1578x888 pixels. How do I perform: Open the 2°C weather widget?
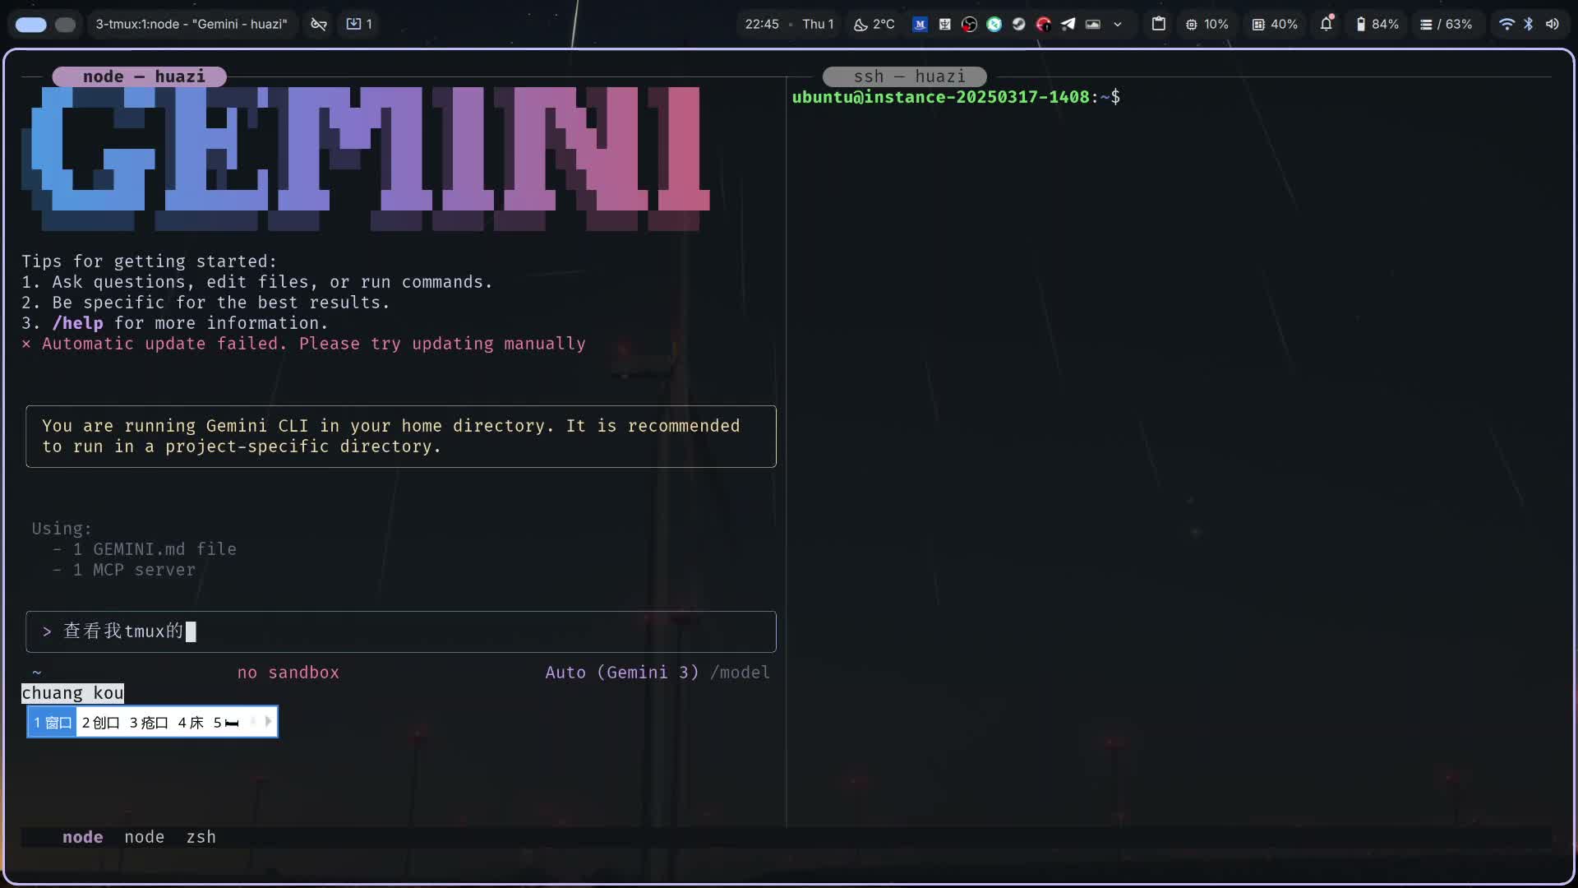[874, 25]
